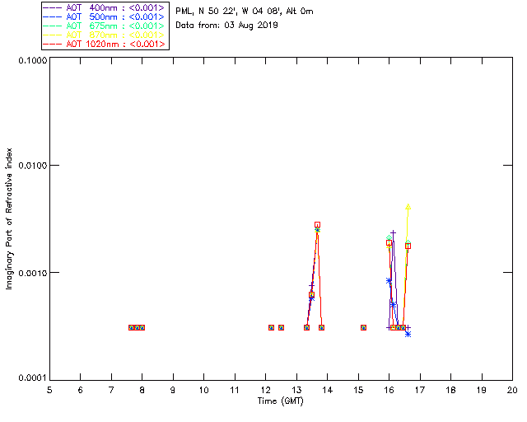This screenshot has width=527, height=422.
Task: Click the x-axis tick label 17
Action: point(420,390)
